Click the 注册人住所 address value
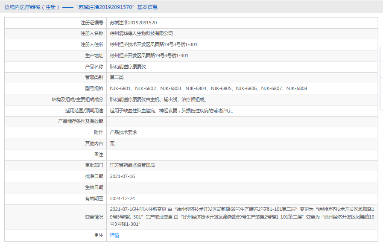 click(x=154, y=44)
